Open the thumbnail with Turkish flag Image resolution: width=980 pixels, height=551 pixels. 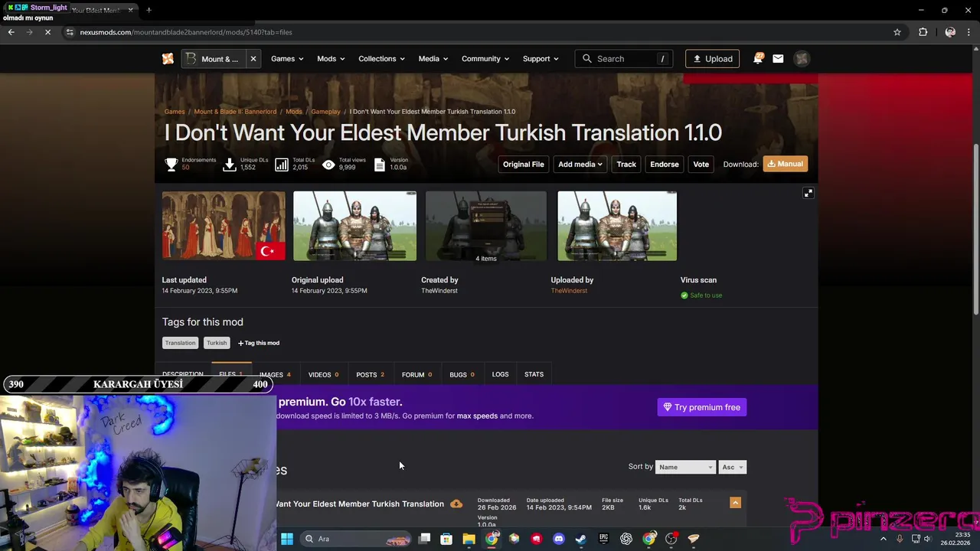pyautogui.click(x=224, y=227)
